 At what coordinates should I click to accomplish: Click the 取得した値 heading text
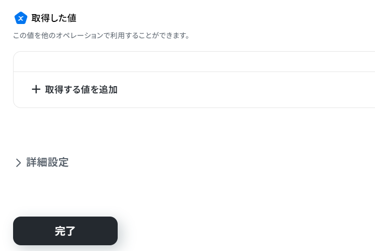pyautogui.click(x=54, y=18)
